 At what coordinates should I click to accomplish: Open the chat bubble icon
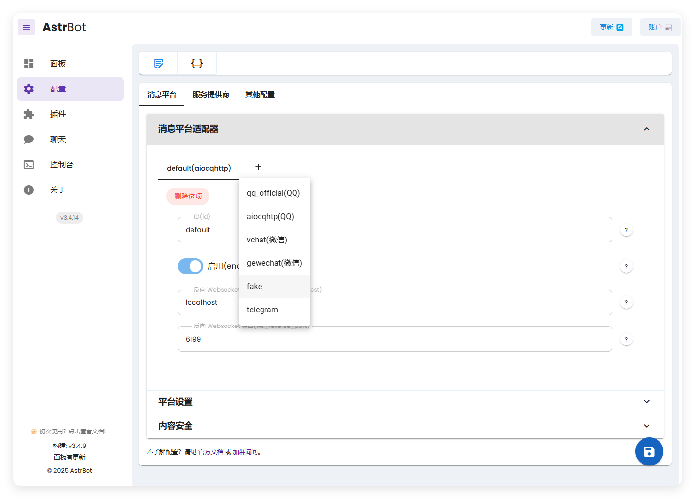[29, 139]
